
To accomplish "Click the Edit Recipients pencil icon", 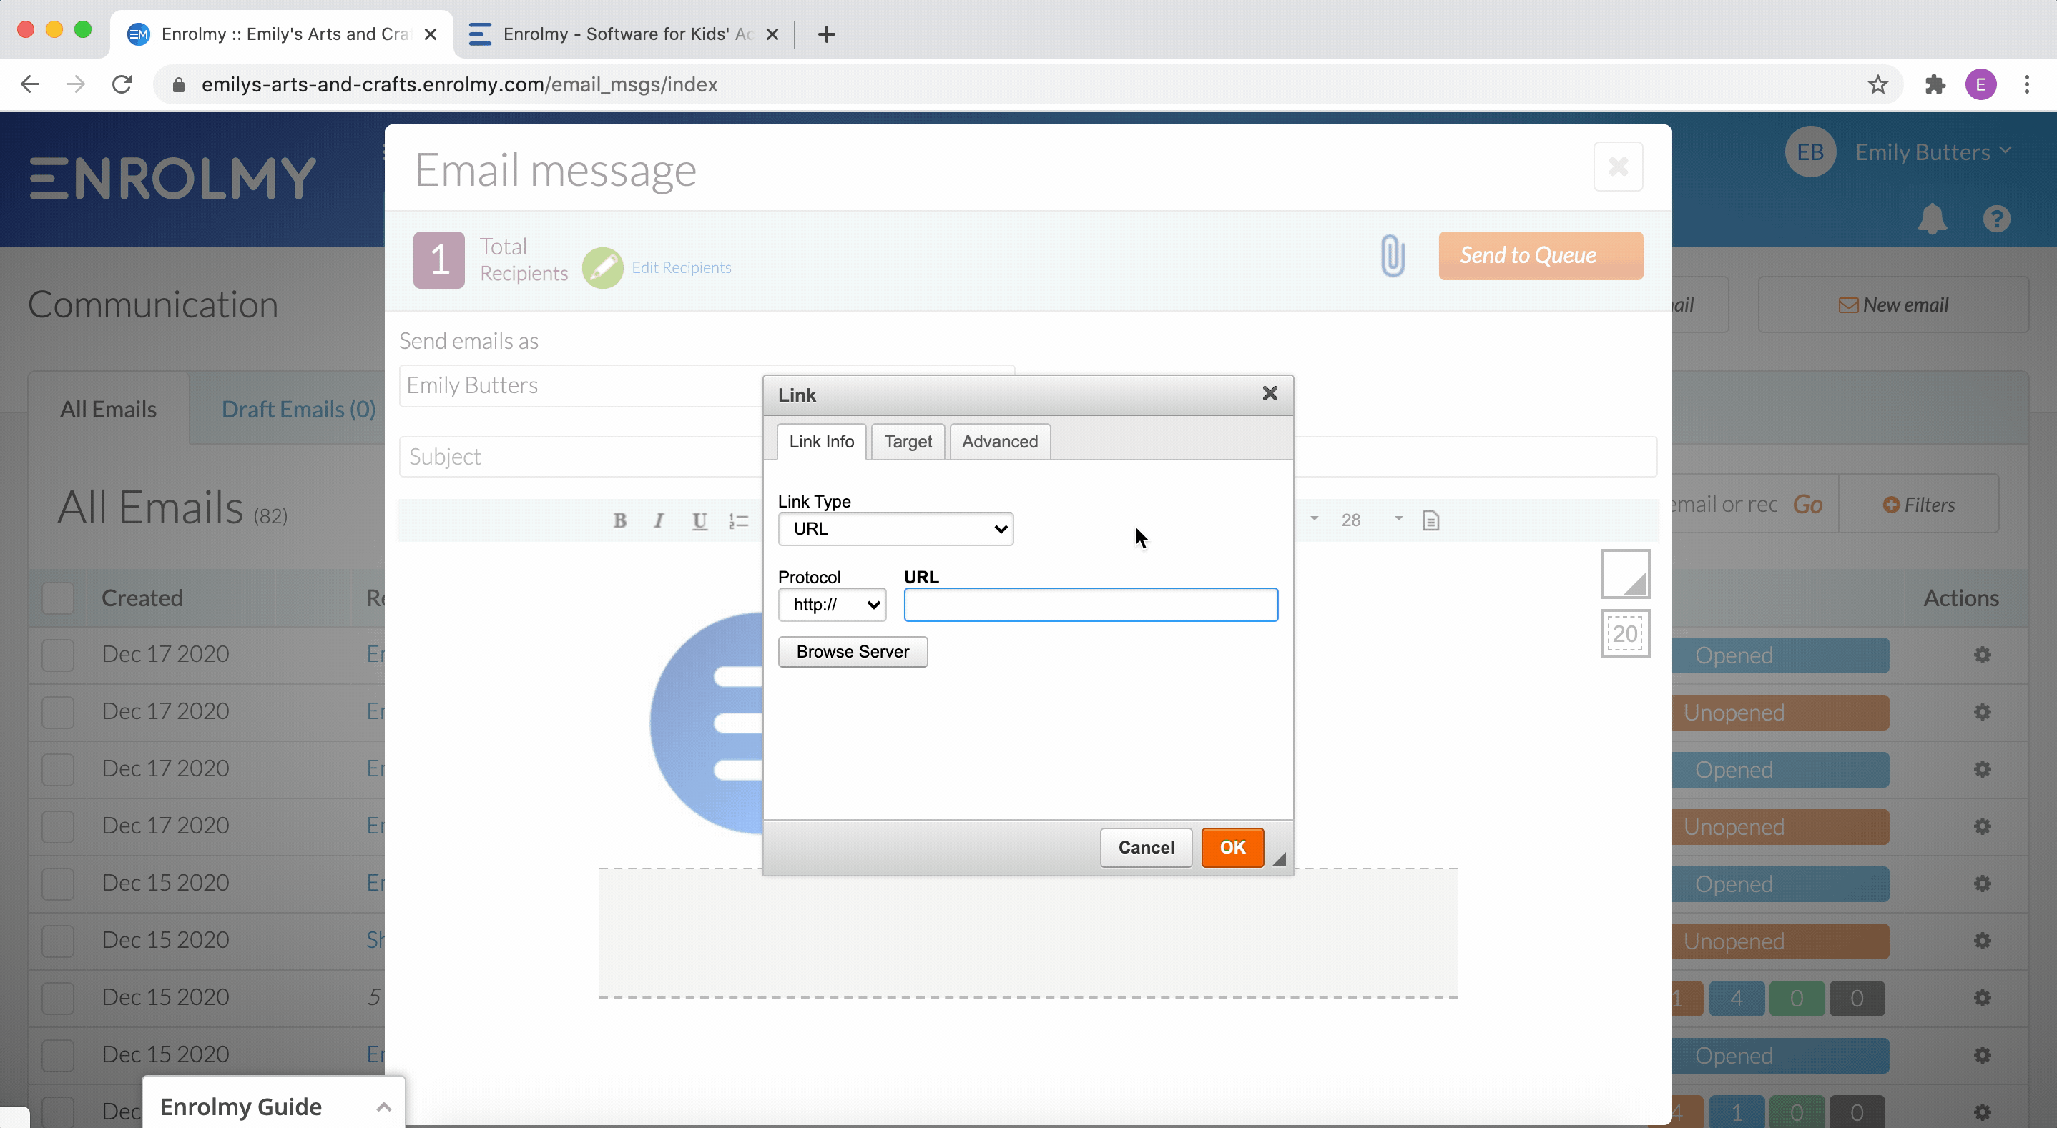I will [603, 267].
